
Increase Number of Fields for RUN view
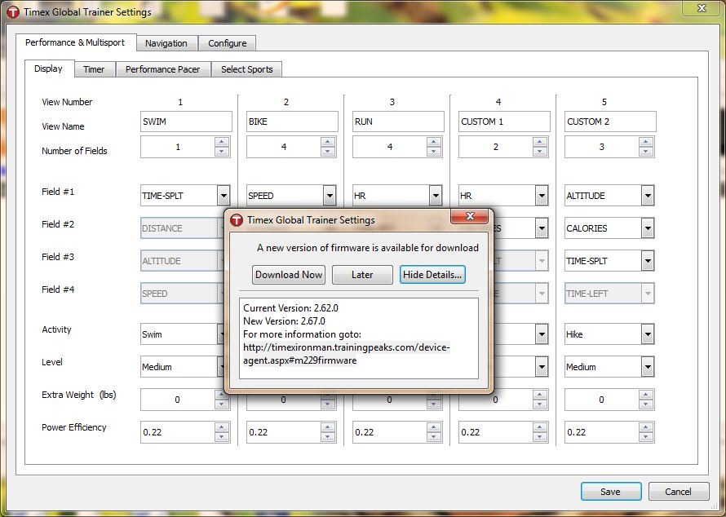pyautogui.click(x=434, y=142)
